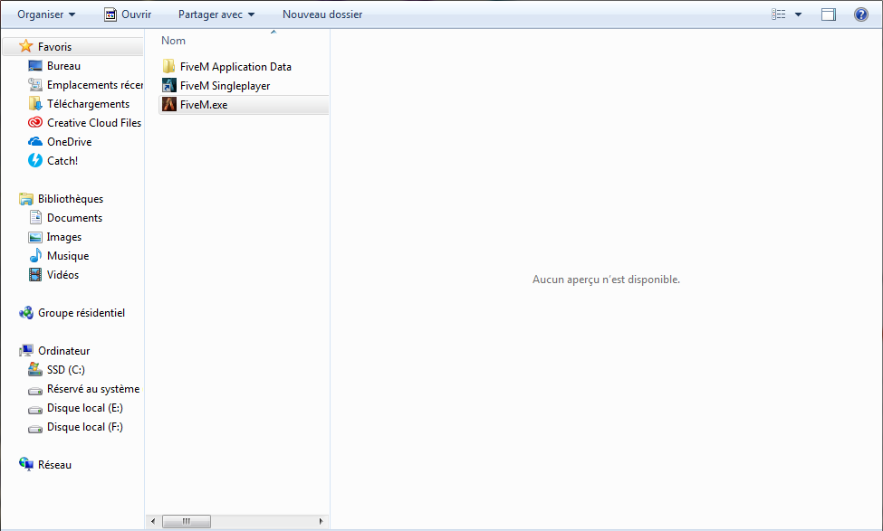The height and width of the screenshot is (531, 883).
Task: Open the Organiser dropdown menu
Action: pos(46,14)
